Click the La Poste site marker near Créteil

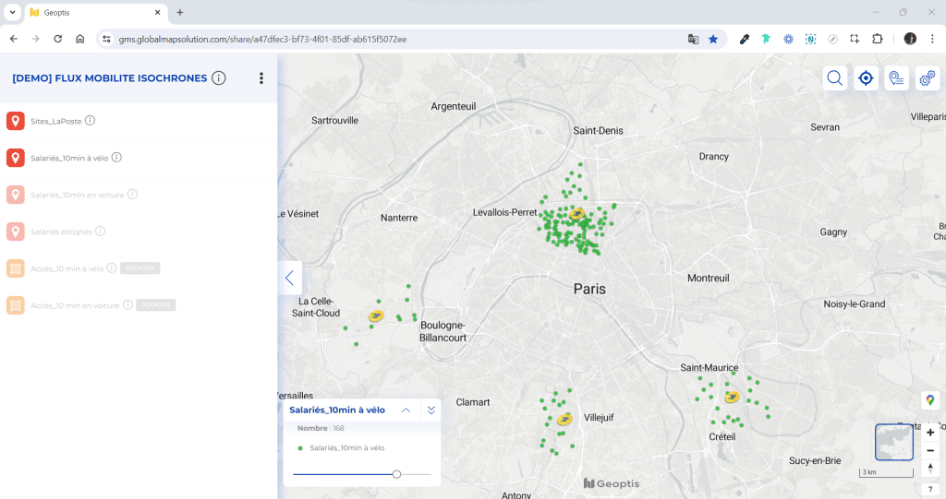tap(732, 397)
